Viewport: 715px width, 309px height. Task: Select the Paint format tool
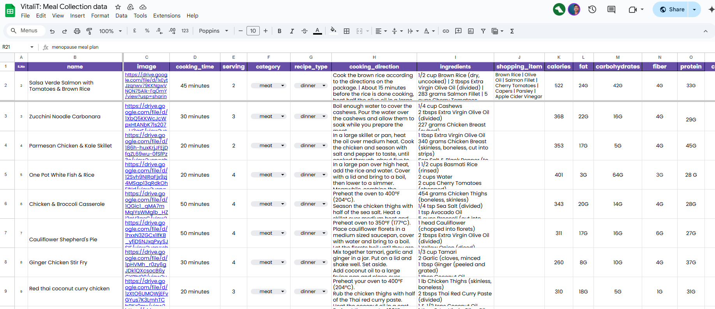tap(89, 31)
